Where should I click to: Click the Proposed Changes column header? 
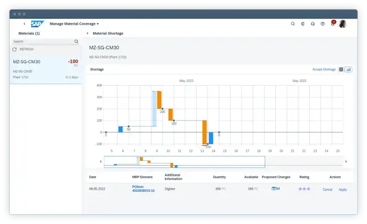pyautogui.click(x=276, y=177)
